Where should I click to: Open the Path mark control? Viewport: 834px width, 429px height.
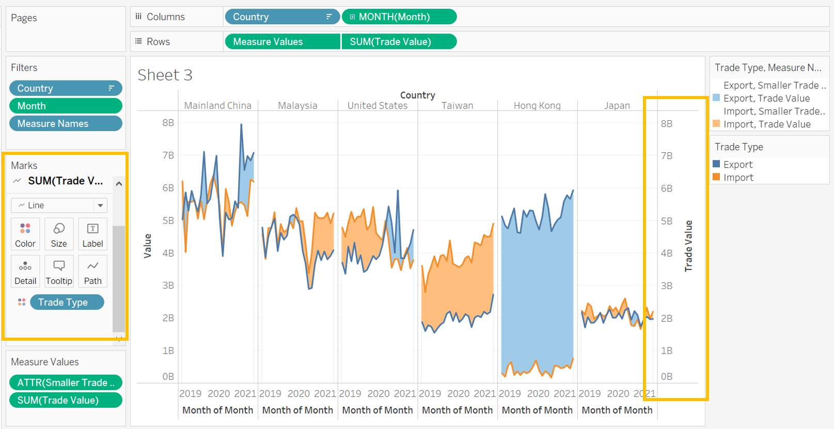point(92,271)
